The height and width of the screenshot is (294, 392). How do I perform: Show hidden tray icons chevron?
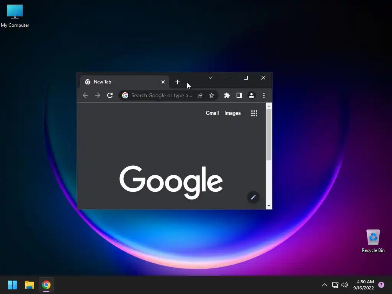325,285
